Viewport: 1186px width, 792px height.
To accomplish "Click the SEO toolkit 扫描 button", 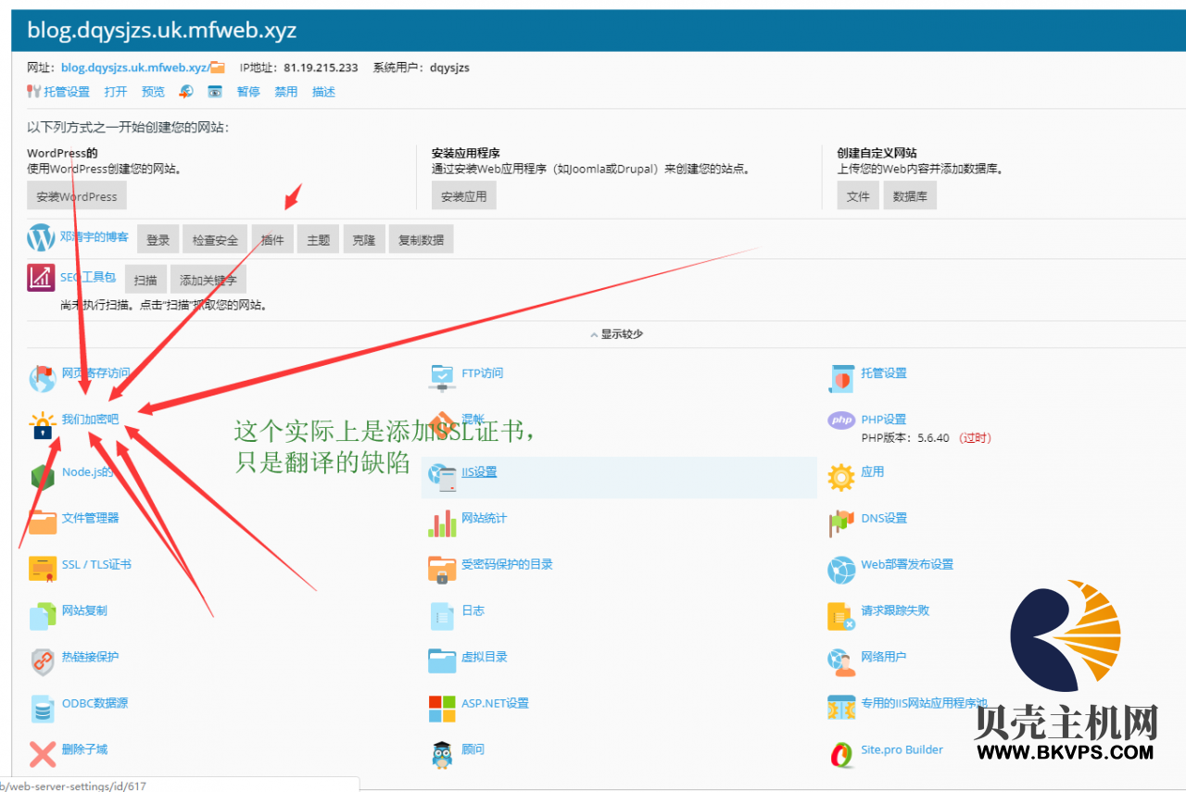I will point(145,280).
